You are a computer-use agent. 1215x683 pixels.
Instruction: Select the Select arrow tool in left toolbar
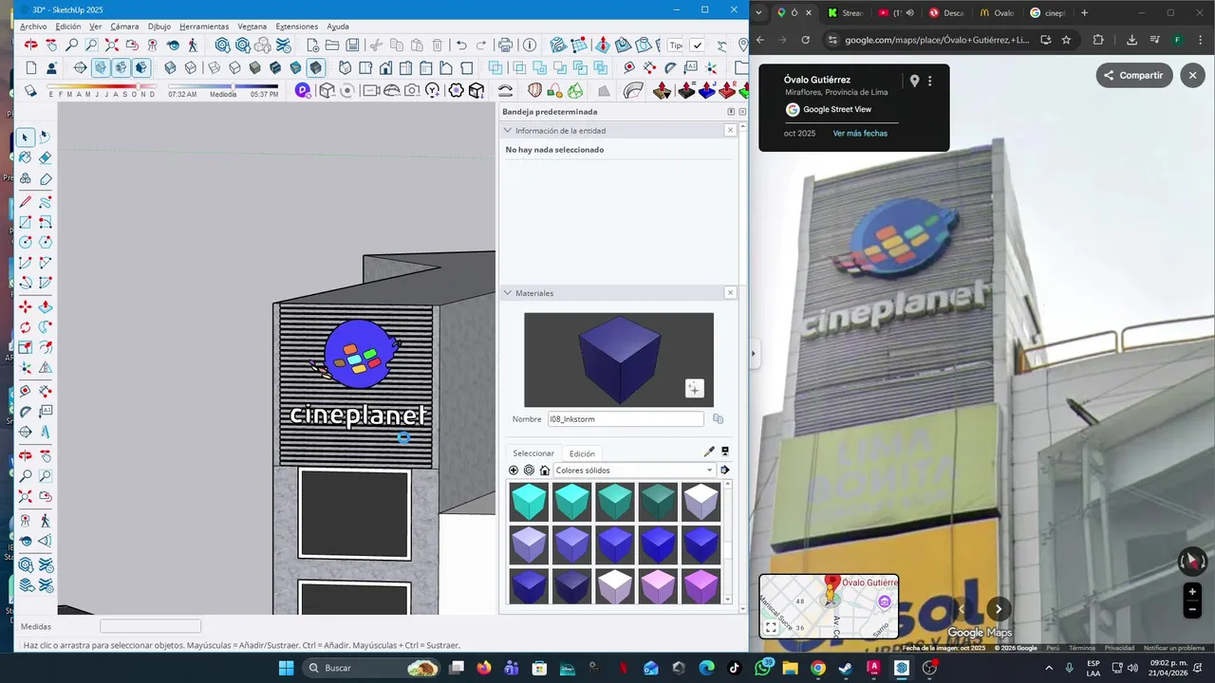25,138
